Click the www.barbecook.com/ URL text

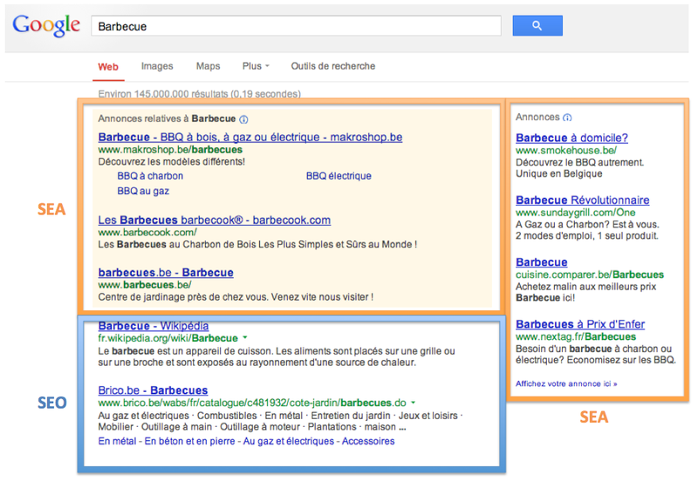click(147, 233)
